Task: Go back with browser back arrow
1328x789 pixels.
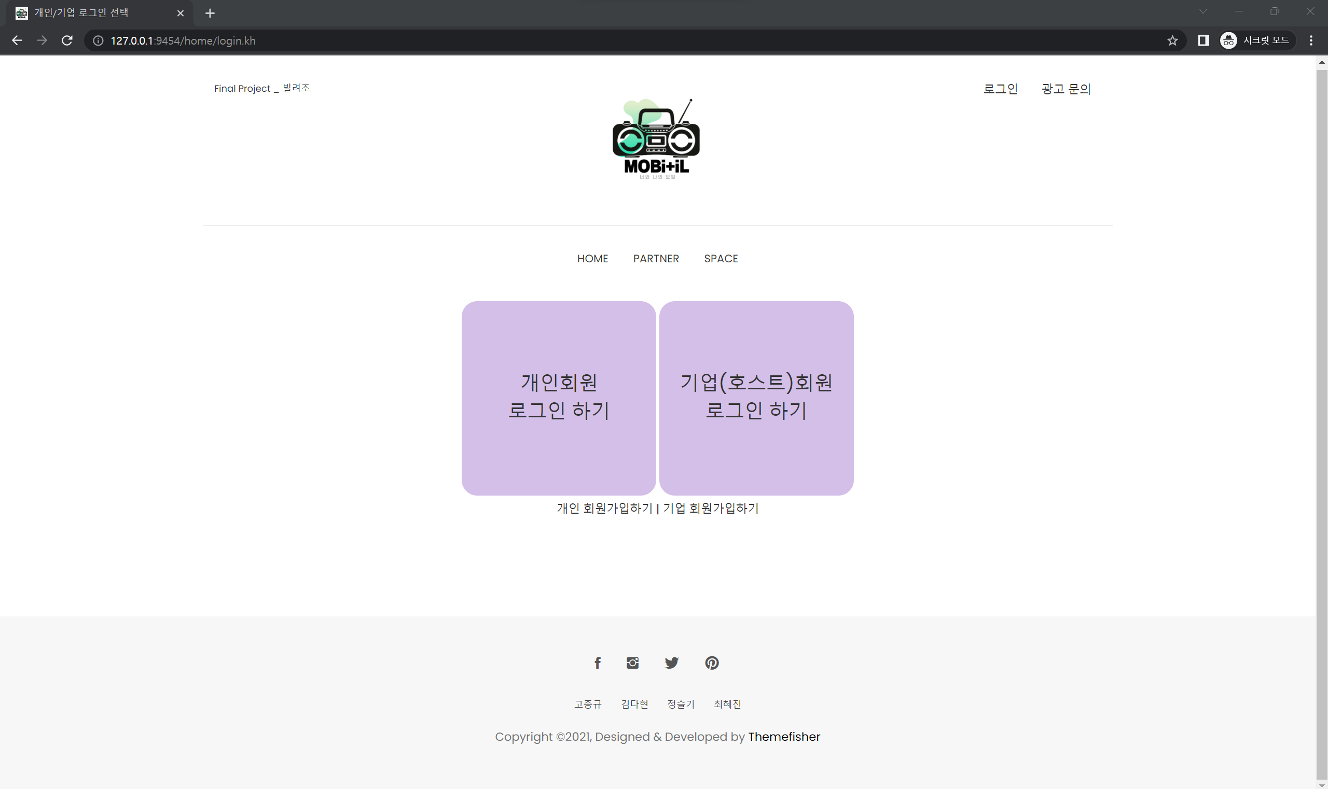Action: pyautogui.click(x=17, y=40)
